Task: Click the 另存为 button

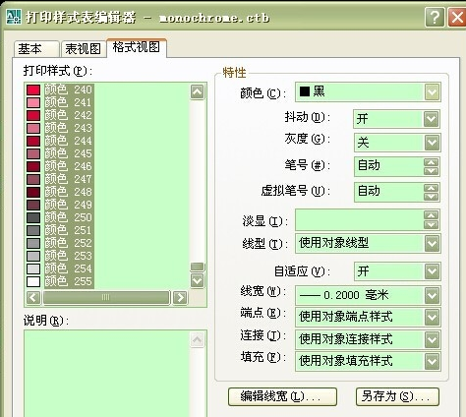Action: click(397, 396)
